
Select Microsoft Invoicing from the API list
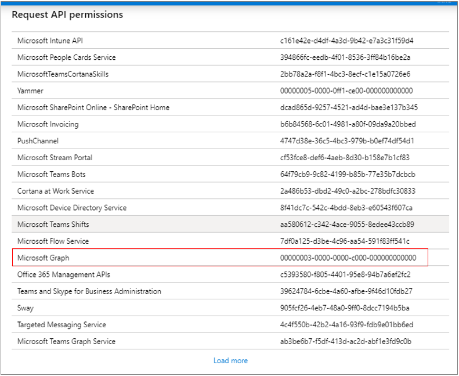click(230, 124)
